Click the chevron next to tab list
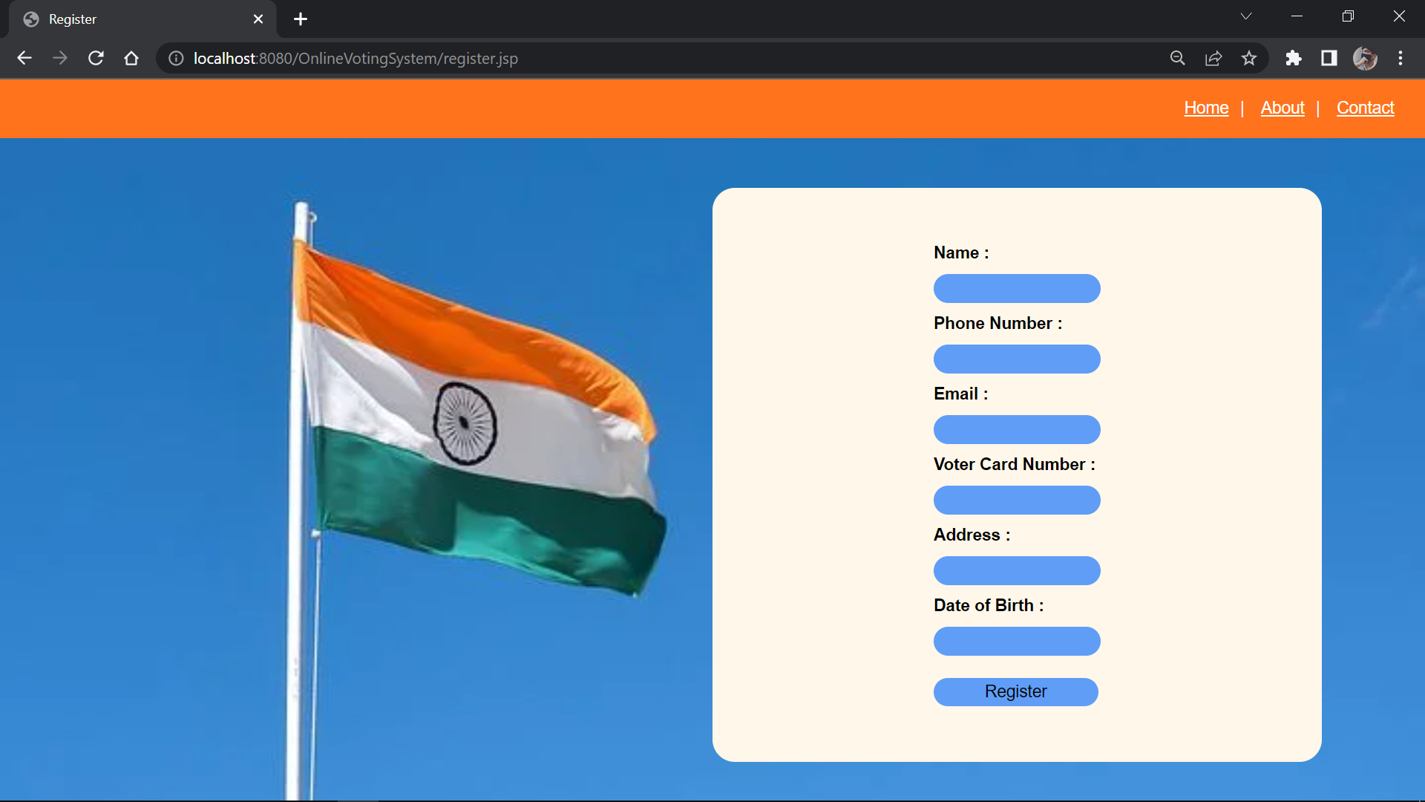 (x=1246, y=16)
